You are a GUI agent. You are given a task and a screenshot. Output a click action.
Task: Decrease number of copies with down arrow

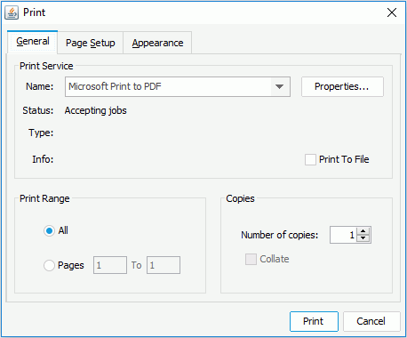tap(363, 238)
